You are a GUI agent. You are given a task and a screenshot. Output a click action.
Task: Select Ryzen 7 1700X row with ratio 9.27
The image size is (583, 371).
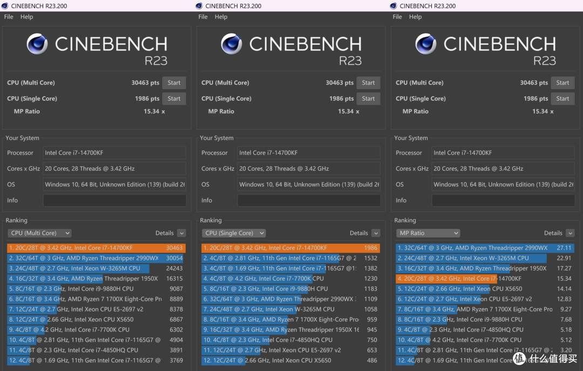[x=485, y=309]
